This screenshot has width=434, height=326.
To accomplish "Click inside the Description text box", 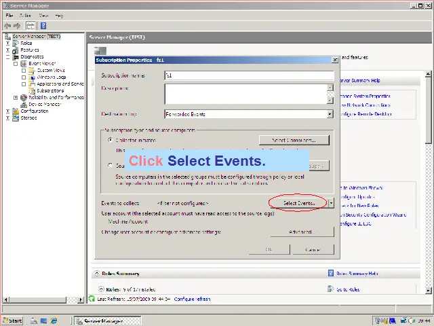I will [x=245, y=94].
